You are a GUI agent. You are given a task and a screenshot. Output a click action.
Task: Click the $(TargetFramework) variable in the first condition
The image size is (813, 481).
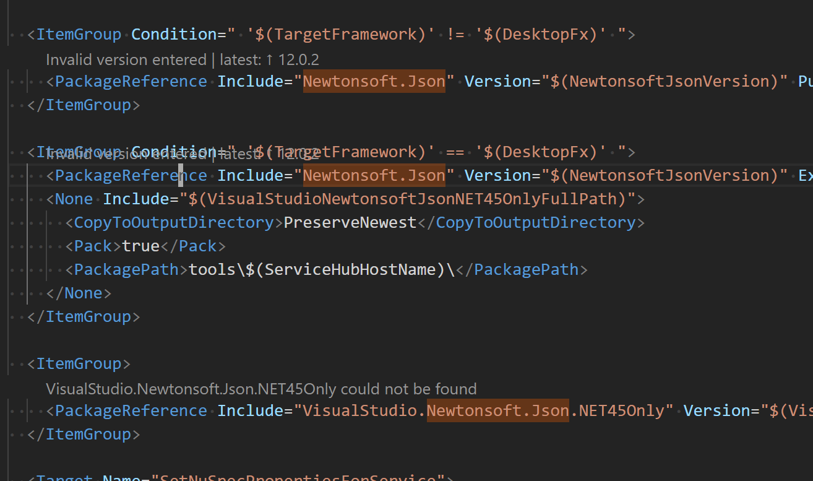(x=339, y=34)
